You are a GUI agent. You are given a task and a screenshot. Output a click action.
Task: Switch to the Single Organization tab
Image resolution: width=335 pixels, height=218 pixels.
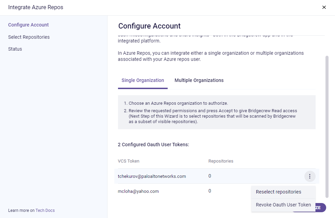click(x=143, y=80)
